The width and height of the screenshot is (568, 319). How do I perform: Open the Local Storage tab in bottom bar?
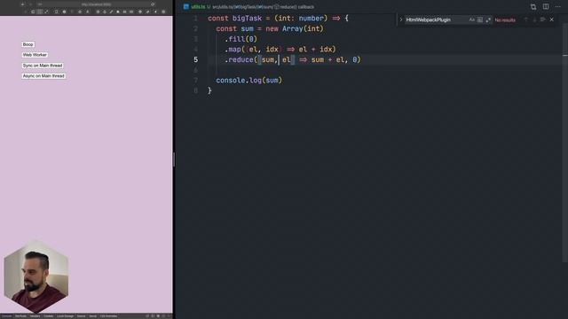tap(65, 316)
